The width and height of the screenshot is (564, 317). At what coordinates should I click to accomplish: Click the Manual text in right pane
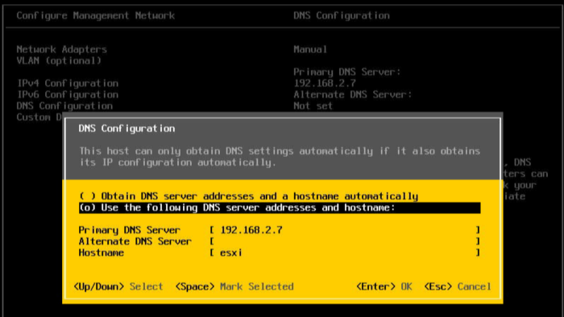310,49
